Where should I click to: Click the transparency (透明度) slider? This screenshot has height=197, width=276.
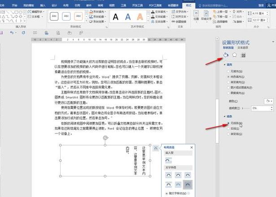(x=246, y=108)
